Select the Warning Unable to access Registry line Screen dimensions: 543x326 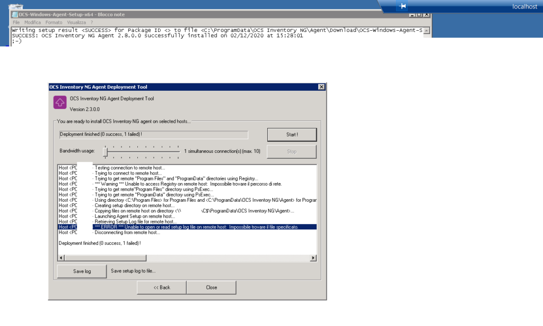187,184
